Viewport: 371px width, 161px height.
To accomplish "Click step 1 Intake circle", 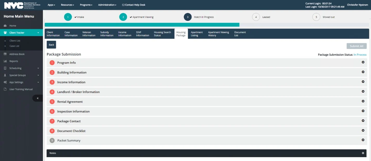I will coord(68,17).
